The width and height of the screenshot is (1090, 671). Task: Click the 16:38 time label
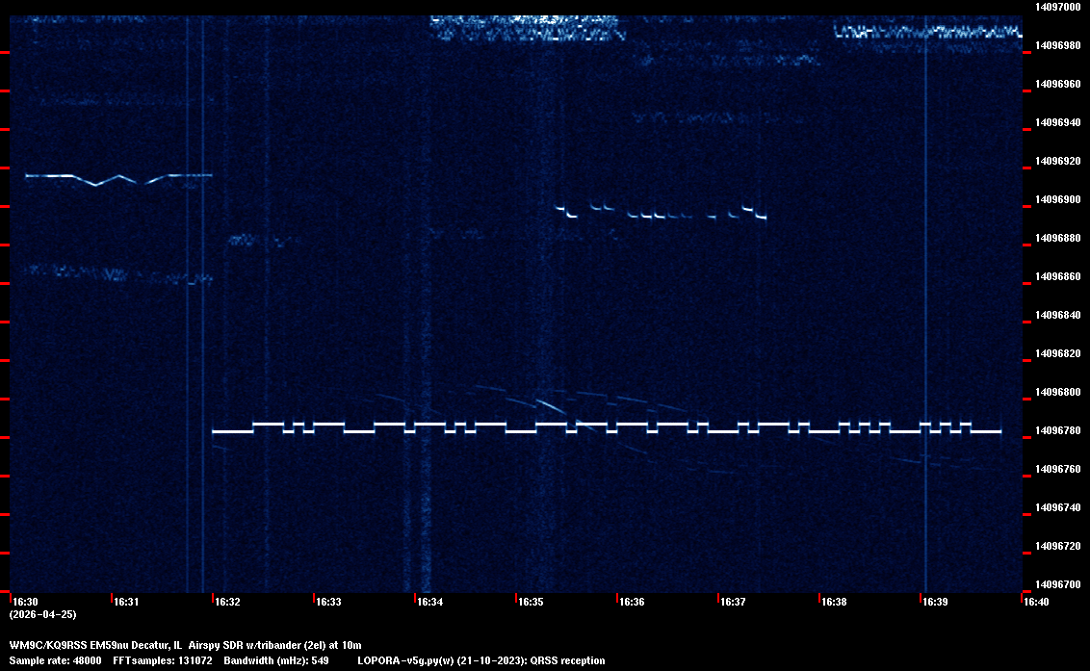(x=834, y=602)
